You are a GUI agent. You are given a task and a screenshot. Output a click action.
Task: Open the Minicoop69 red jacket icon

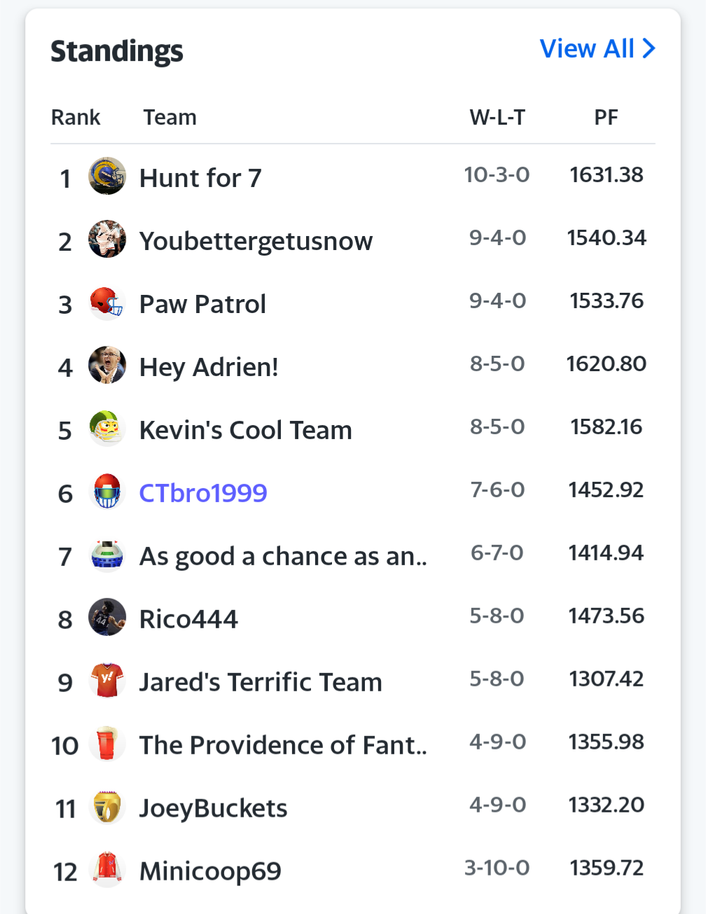107,869
